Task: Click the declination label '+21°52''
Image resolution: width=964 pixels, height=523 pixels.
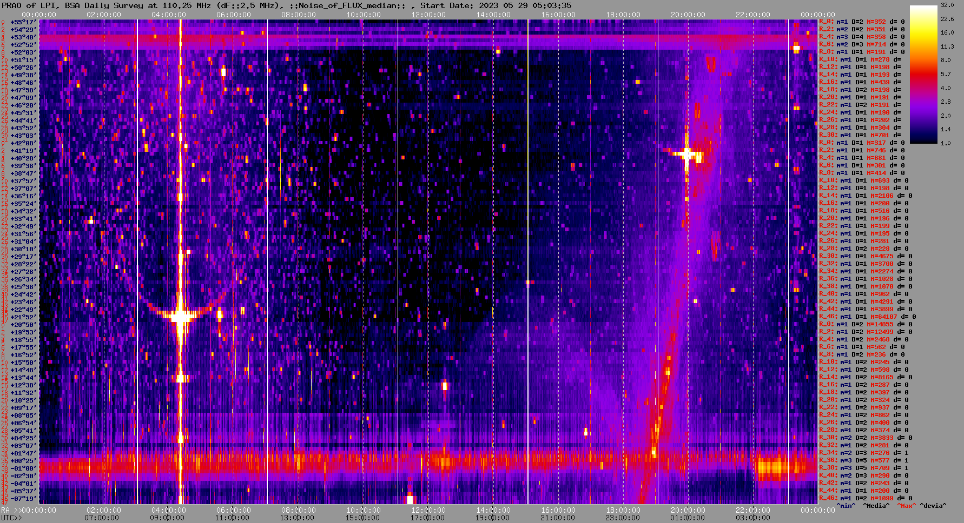Action: tap(23, 317)
